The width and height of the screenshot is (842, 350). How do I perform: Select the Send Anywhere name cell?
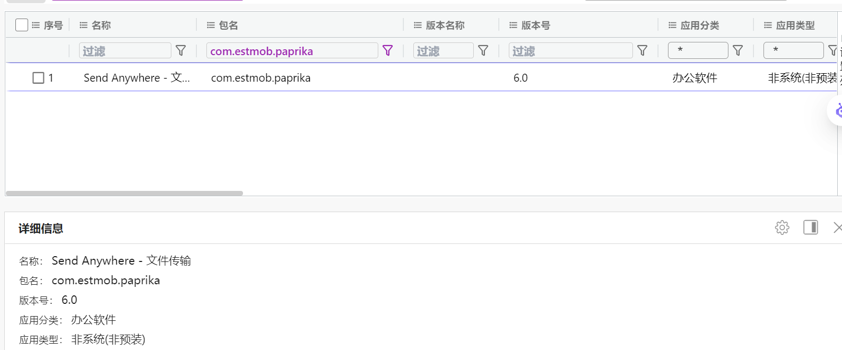pyautogui.click(x=137, y=78)
